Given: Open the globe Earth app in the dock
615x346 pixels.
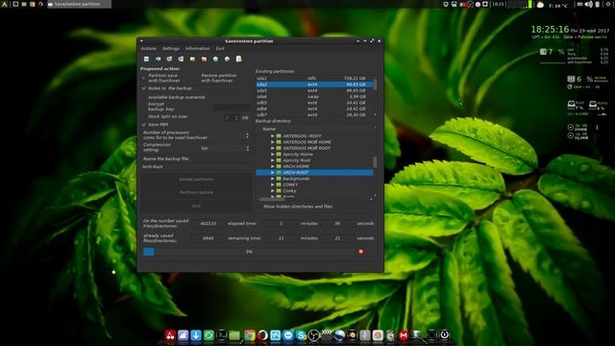Looking at the screenshot, I should tap(339, 335).
